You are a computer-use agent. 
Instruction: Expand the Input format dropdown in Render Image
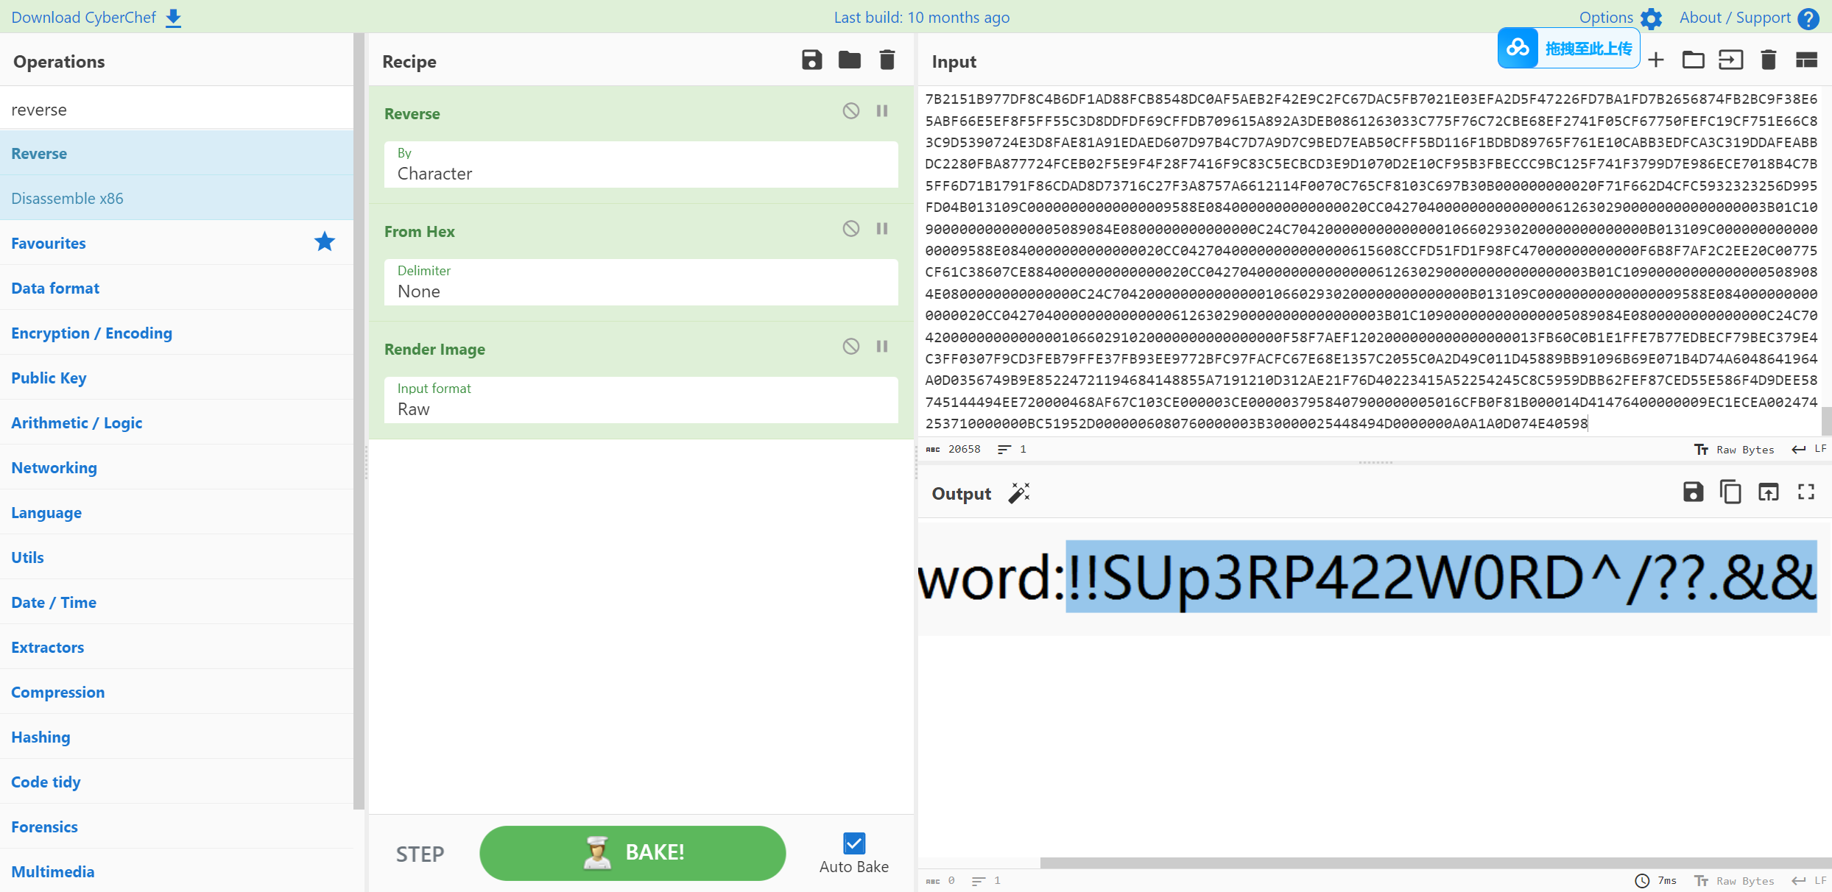coord(639,408)
